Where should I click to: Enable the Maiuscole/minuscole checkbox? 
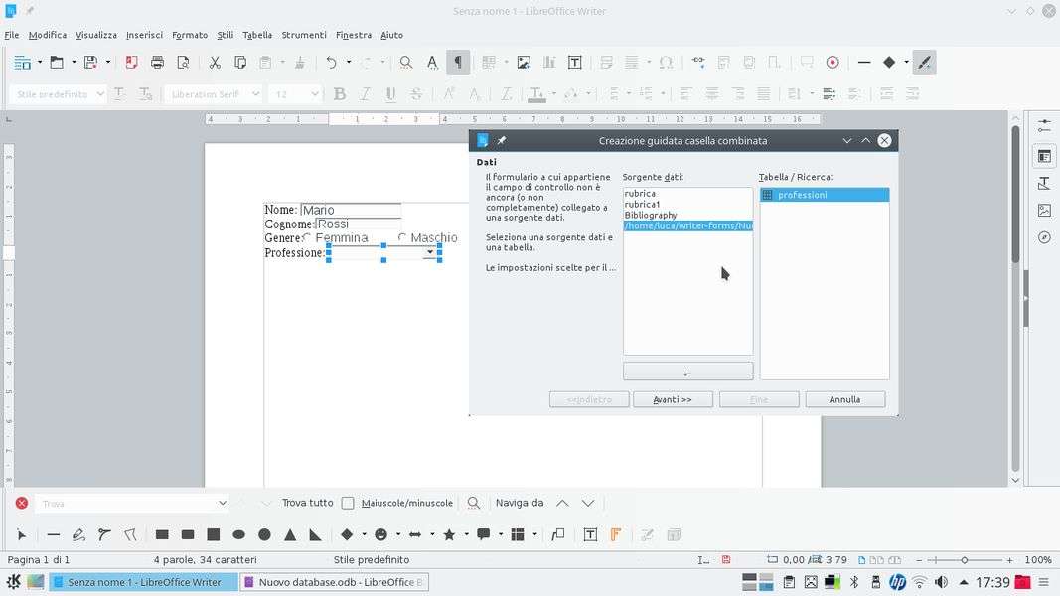[x=348, y=503]
